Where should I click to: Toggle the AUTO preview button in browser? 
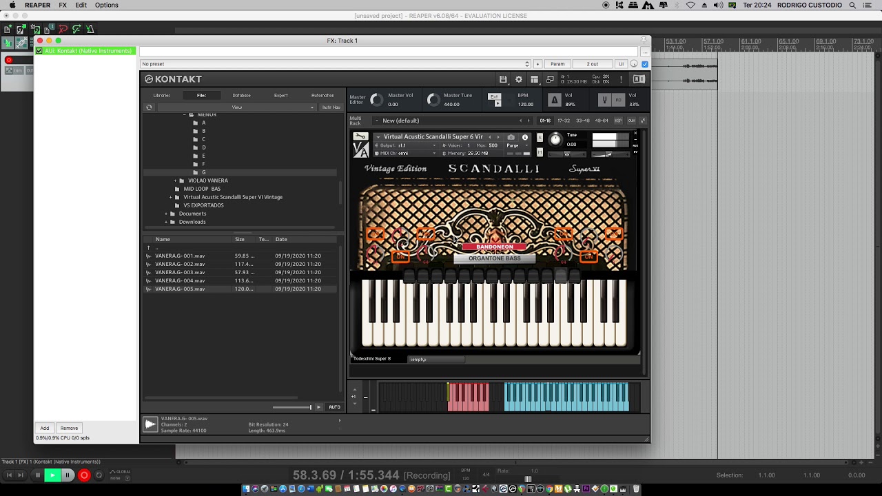point(334,407)
